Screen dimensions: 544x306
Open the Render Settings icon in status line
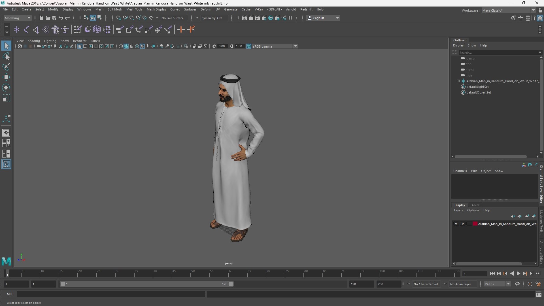tap(264, 18)
